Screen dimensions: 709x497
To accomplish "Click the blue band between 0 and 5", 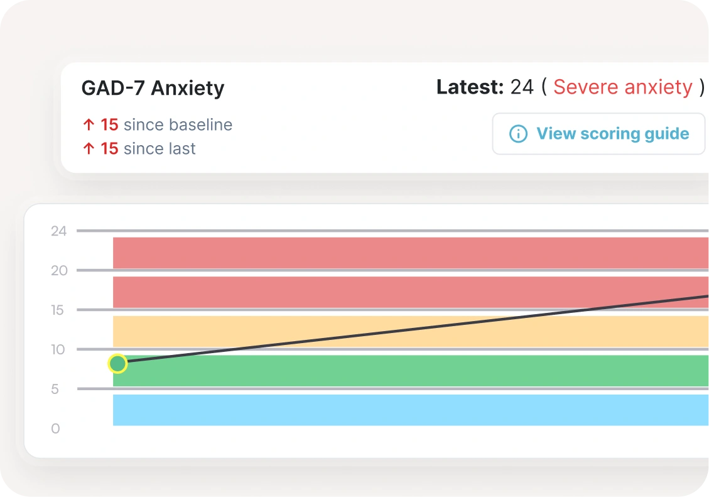I will pyautogui.click(x=408, y=410).
